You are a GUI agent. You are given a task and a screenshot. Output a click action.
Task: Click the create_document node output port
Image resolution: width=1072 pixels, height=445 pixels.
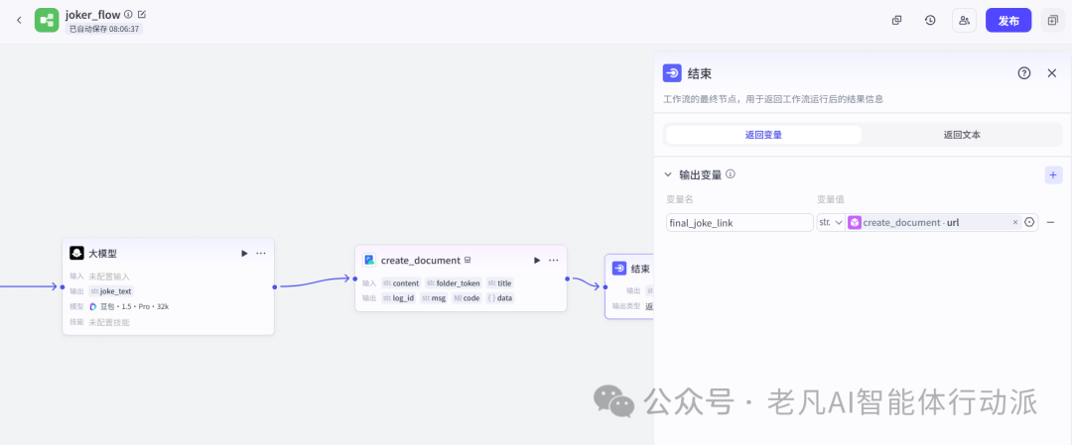567,278
